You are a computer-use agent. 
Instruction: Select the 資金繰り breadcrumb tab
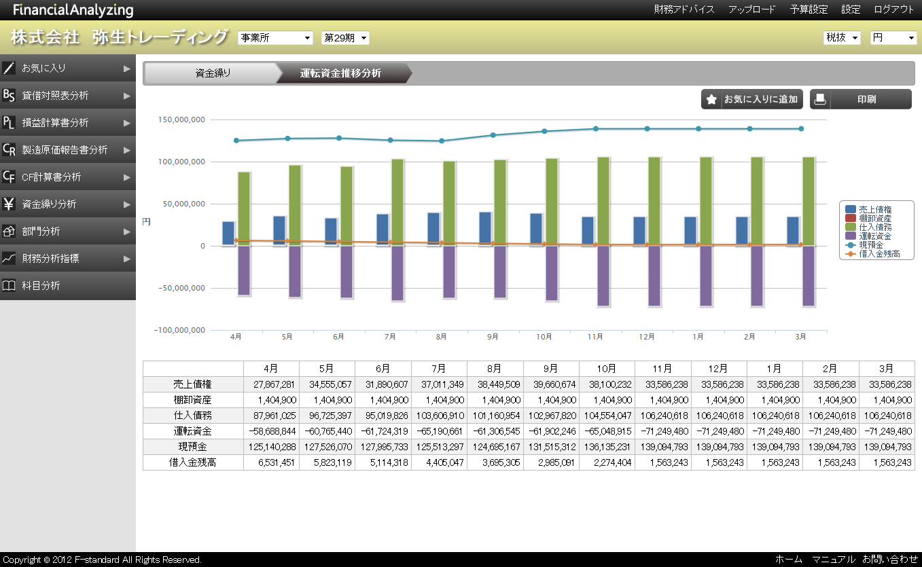pos(212,73)
